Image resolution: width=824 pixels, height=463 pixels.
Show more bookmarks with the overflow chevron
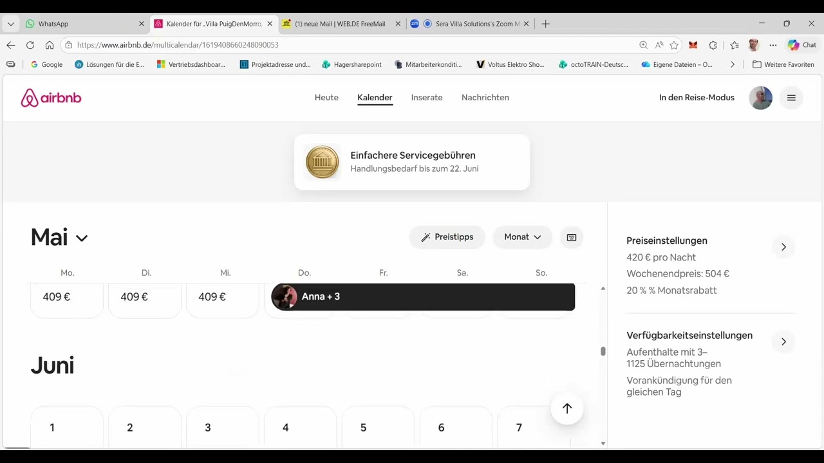click(733, 64)
